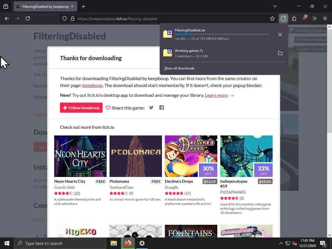Open FOUNTAINS game thumbnail
The height and width of the screenshot is (249, 332).
tap(191, 231)
